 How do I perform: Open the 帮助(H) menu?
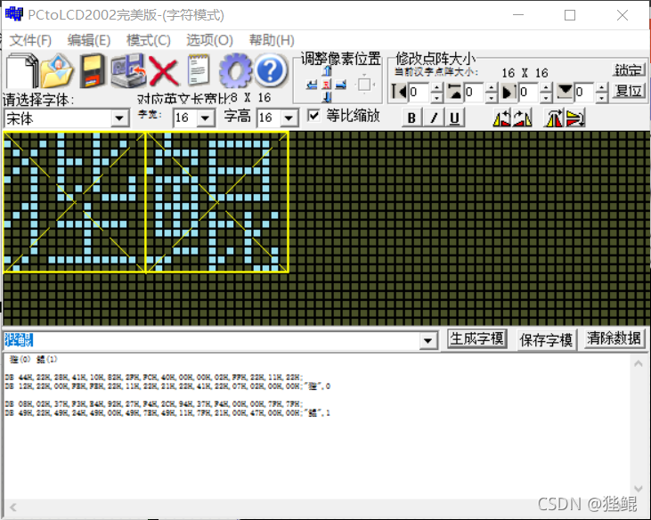[x=272, y=40]
